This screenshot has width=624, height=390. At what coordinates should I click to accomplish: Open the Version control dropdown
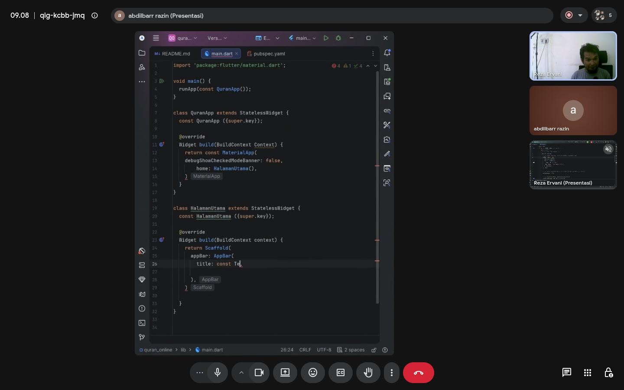click(x=217, y=38)
